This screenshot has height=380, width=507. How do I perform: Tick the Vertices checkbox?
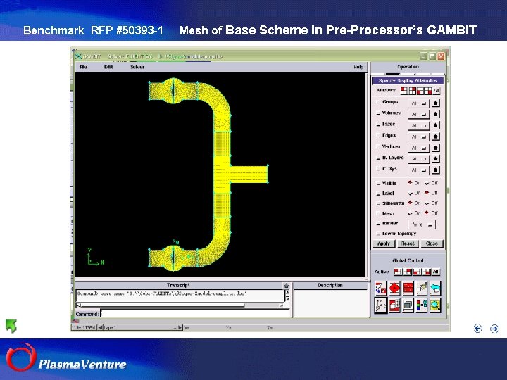pos(378,146)
